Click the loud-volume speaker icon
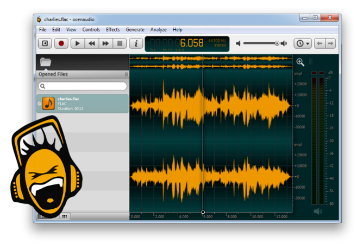Screen dimensions: 357x244 click(x=284, y=43)
